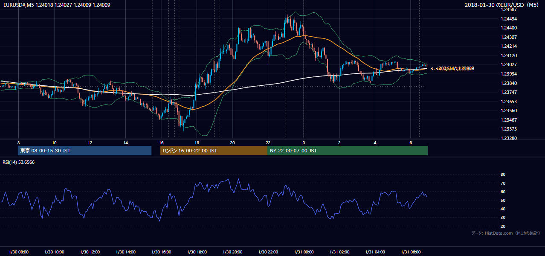
Task: Click price axis label 1.23373
Action: [509, 129]
